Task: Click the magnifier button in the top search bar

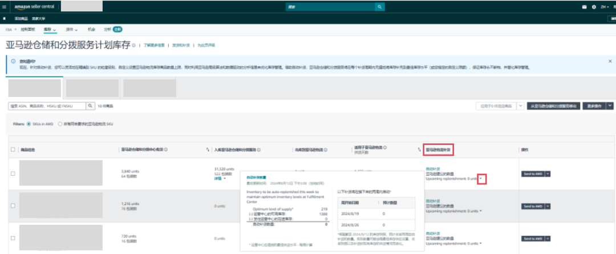Action: point(379,7)
